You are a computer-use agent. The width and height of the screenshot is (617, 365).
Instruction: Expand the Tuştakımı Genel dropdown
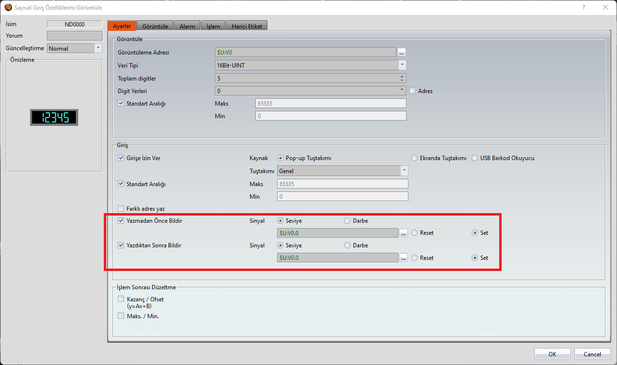404,171
